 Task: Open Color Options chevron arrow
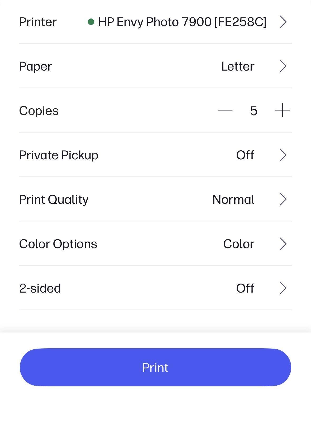coord(283,244)
